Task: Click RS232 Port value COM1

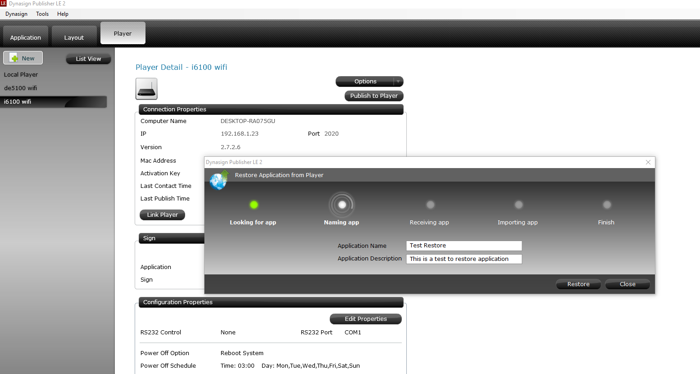Action: click(x=353, y=333)
